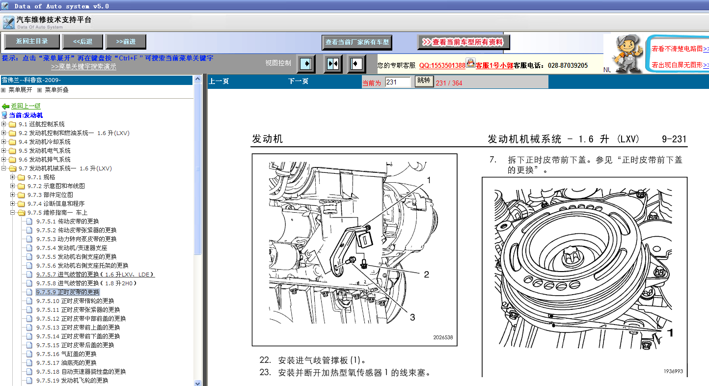
Task: Select 9.7.5.9 正时皮带的更换
Action: [68, 292]
